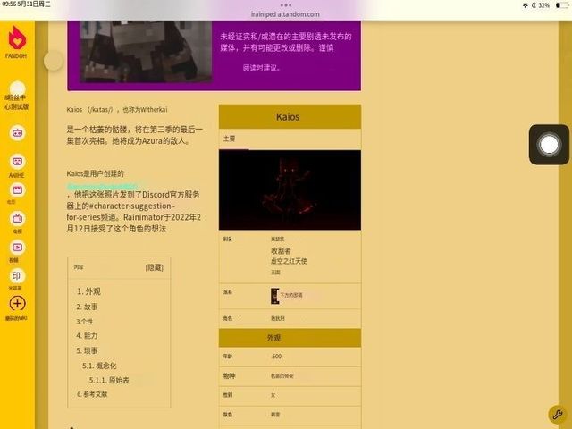Viewport: 572px width, 429px height.
Task: Click the 印 icon in the sidebar
Action: coord(17,275)
